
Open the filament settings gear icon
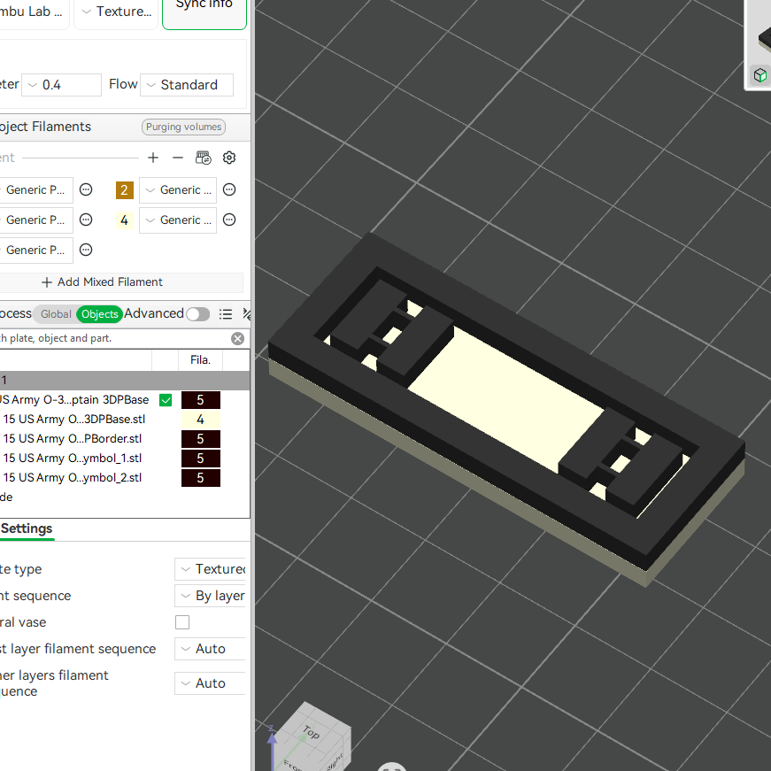[x=229, y=158]
